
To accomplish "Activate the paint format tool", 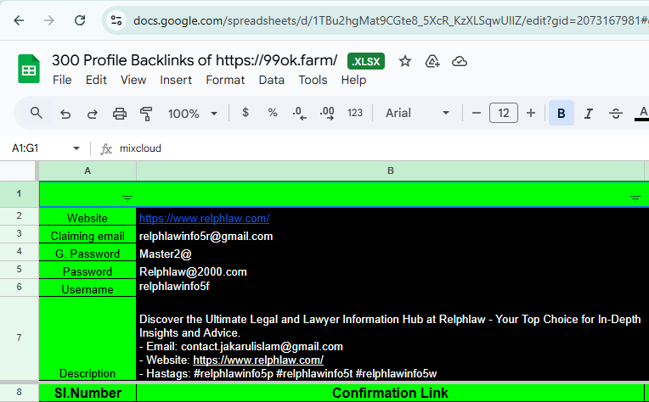I will (146, 113).
